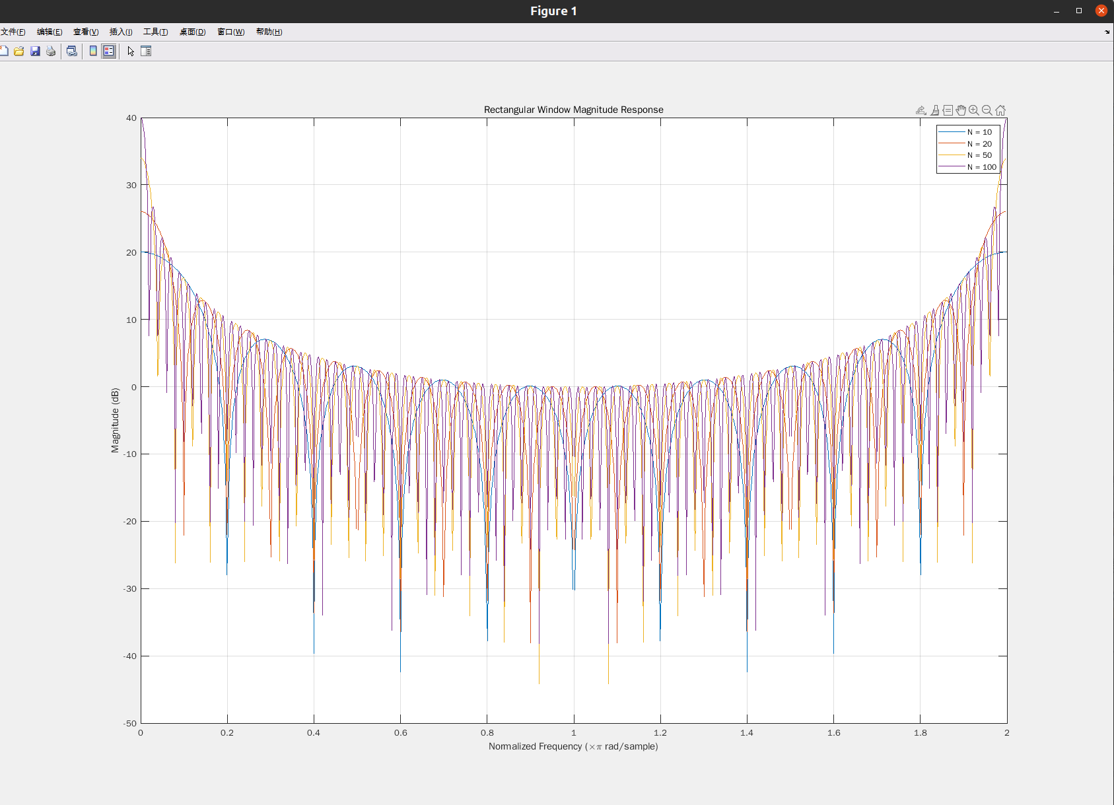Image resolution: width=1114 pixels, height=805 pixels.
Task: Open the Property Inspector icon
Action: click(146, 51)
